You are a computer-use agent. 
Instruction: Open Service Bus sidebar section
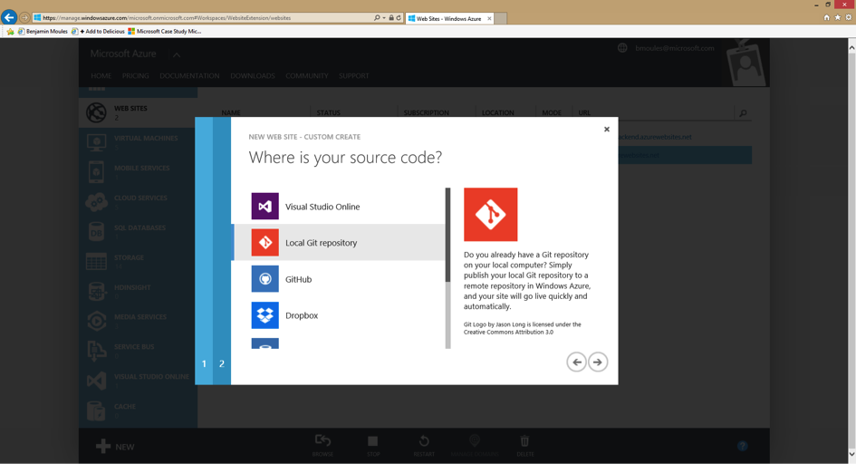pos(138,351)
